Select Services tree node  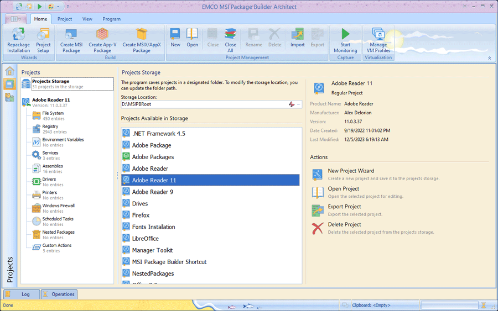[50, 155]
